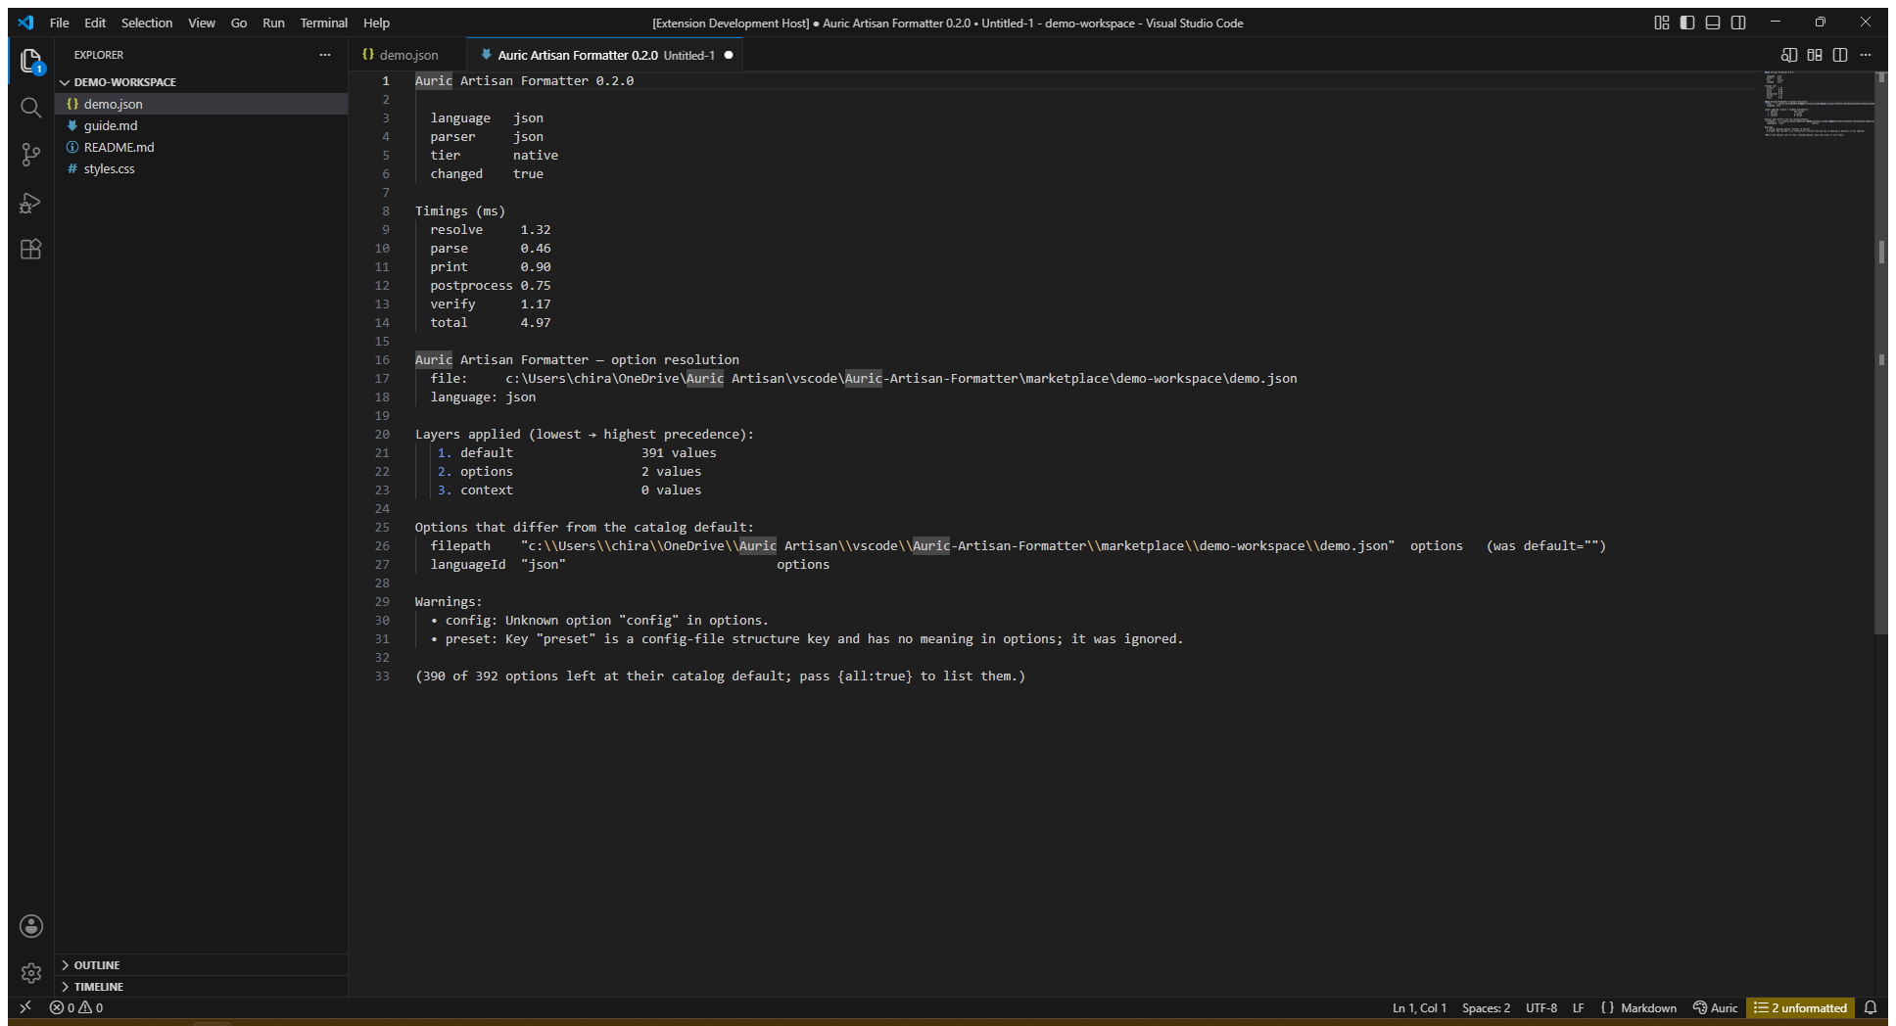1896x1026 pixels.
Task: Click the 2 unformatted status item
Action: point(1800,1007)
